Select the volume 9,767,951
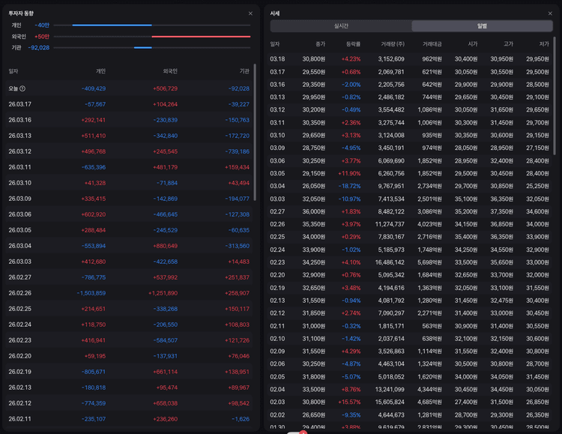The height and width of the screenshot is (434, 562). tap(391, 186)
